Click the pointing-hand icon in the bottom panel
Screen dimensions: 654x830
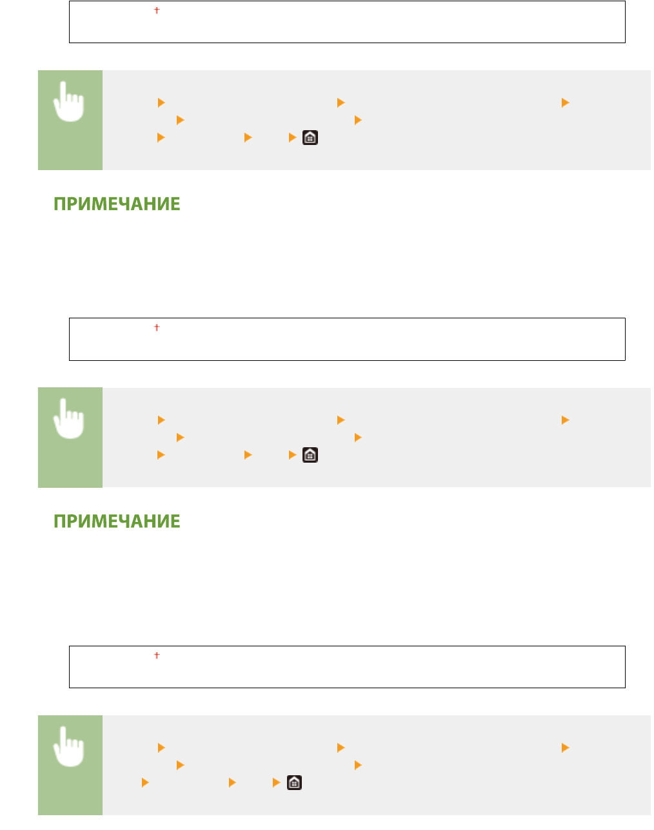(x=70, y=746)
